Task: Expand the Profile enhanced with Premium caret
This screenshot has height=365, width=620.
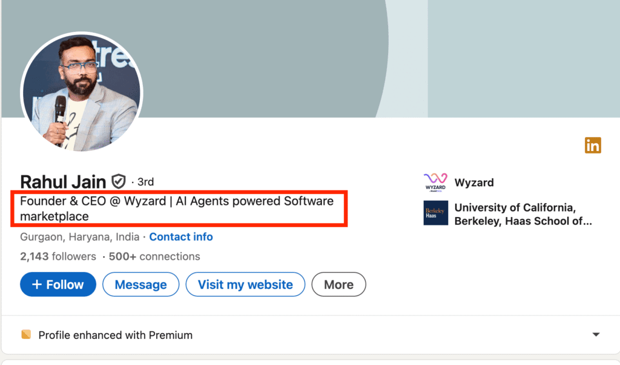Action: [x=596, y=335]
